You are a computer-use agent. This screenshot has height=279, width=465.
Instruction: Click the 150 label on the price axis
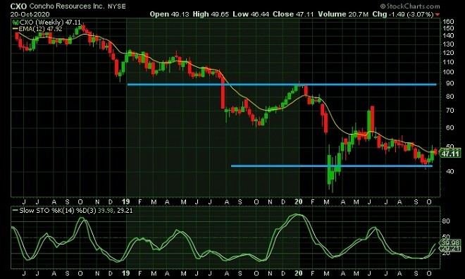[448, 28]
